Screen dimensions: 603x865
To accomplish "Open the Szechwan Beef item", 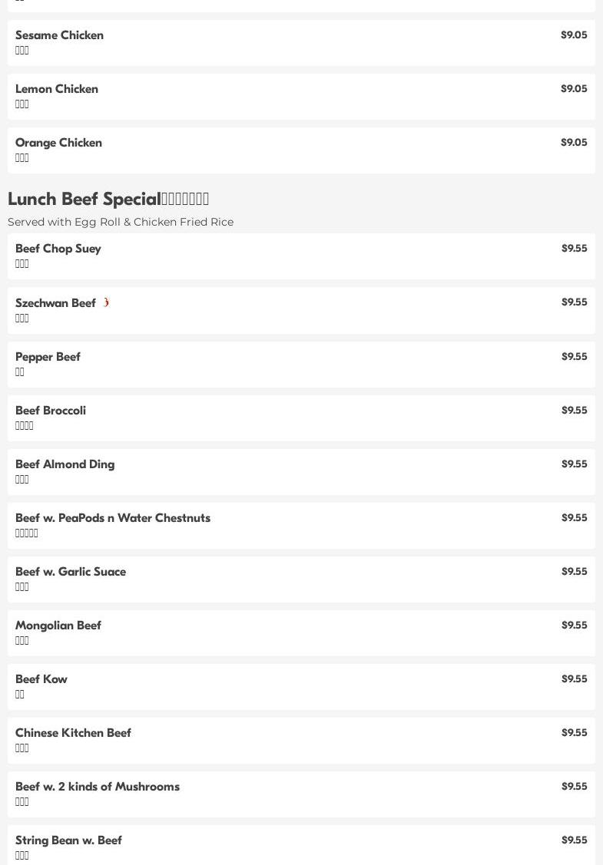I will [301, 311].
